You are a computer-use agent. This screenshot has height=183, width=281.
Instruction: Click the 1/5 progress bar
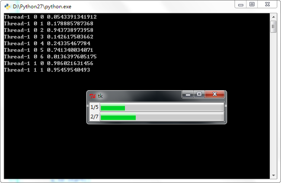click(x=162, y=107)
